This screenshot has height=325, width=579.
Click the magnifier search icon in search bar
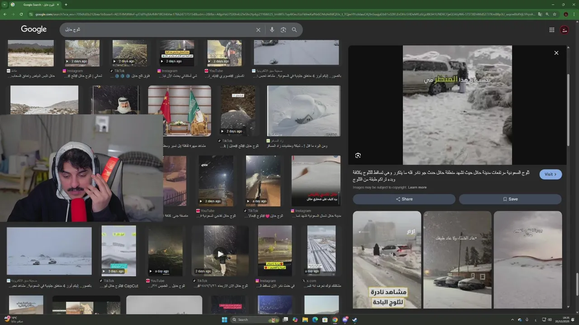pos(294,30)
